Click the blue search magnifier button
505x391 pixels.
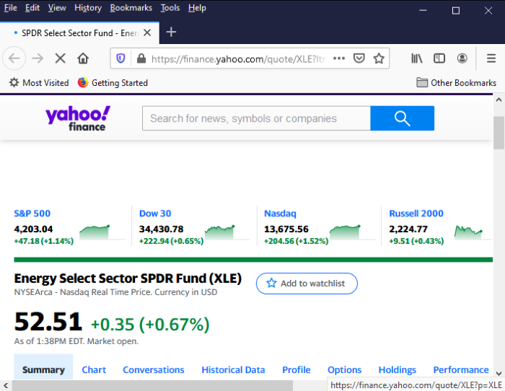click(x=402, y=118)
